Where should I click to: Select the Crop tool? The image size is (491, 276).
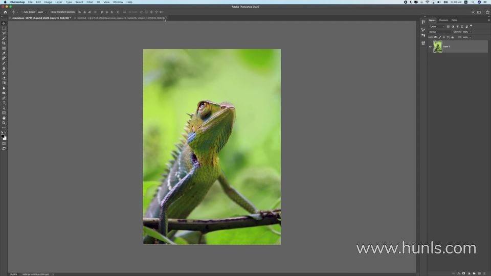tap(4, 43)
